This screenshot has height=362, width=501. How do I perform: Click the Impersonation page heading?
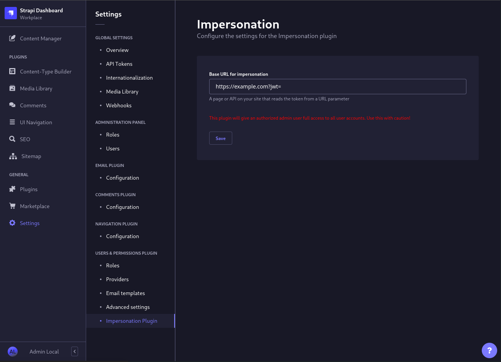[x=238, y=24]
